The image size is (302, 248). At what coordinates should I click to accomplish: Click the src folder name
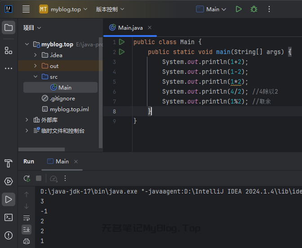(x=54, y=77)
